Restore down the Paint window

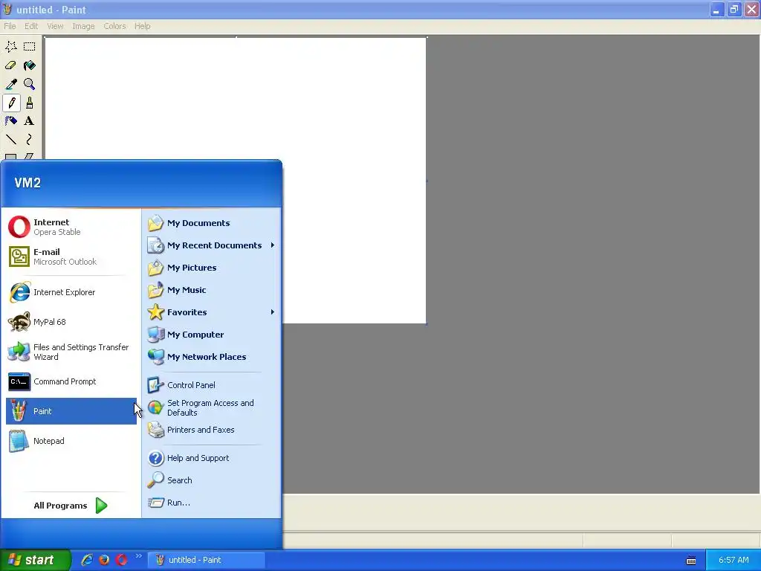734,10
